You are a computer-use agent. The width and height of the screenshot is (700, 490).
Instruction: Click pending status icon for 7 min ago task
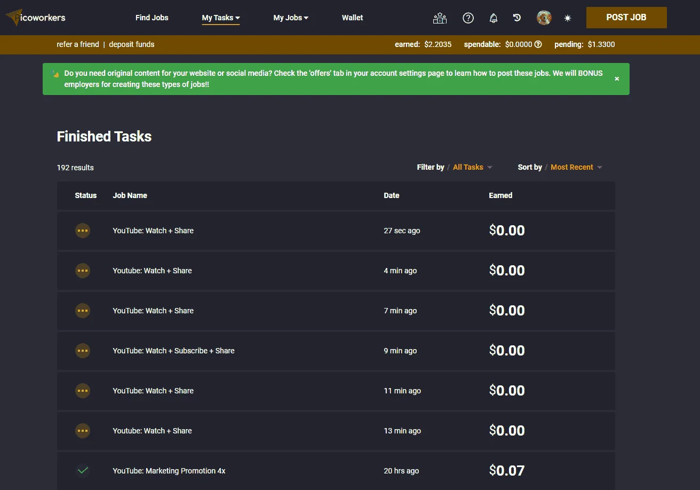(x=83, y=311)
